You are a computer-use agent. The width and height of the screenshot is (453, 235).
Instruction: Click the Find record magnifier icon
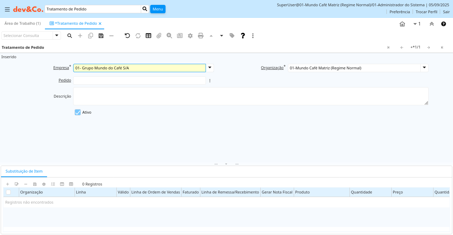click(70, 36)
